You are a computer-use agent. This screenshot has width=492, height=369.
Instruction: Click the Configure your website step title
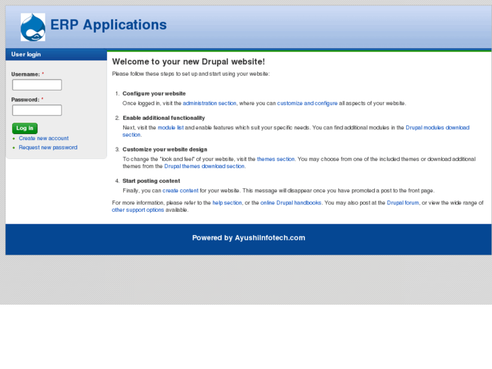click(x=154, y=93)
